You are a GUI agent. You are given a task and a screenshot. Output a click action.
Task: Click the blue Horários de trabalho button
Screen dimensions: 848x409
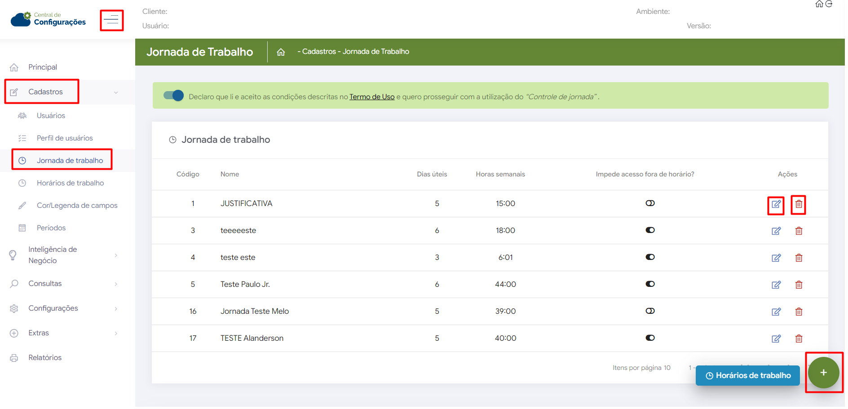[x=747, y=376]
